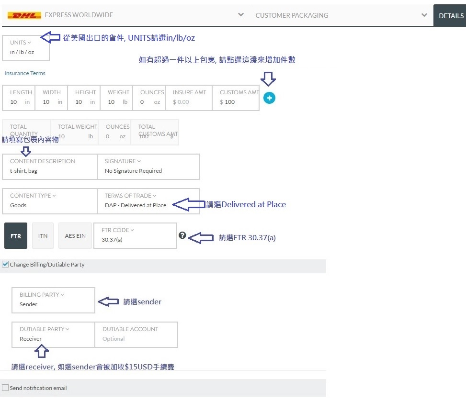Click the Content Description field
The height and width of the screenshot is (401, 466).
tap(50, 167)
